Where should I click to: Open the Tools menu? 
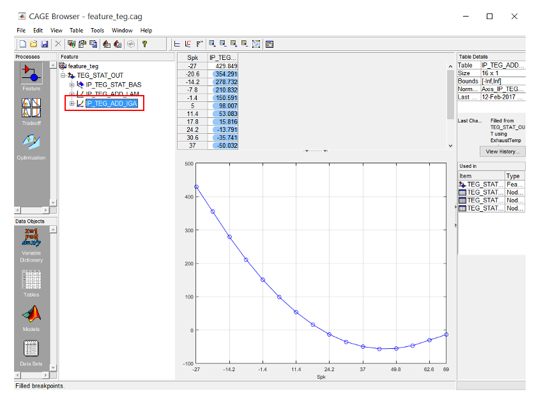97,30
